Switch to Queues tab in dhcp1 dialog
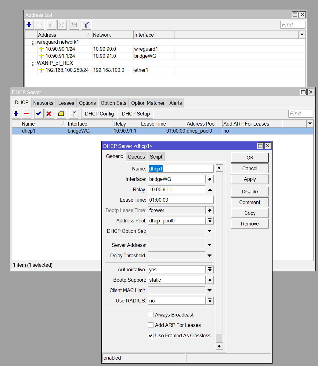Screen dimensions: 318x366 136,157
